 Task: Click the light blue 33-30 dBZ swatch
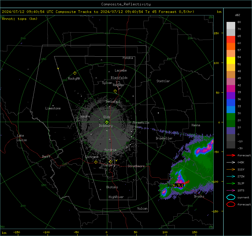click(x=231, y=109)
